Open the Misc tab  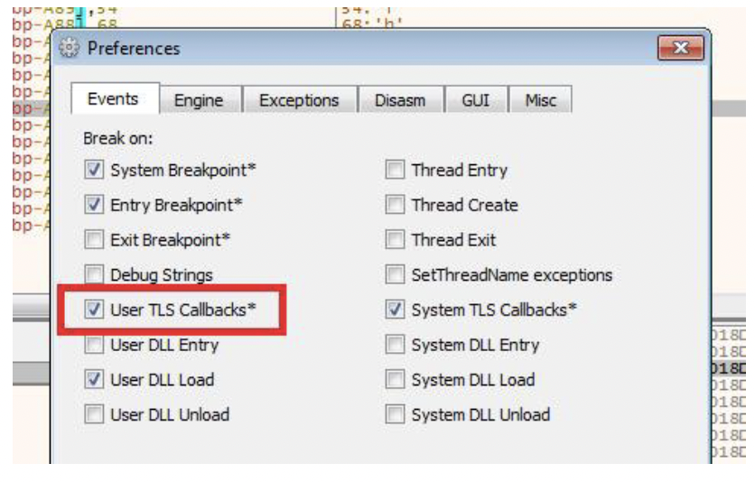540,100
